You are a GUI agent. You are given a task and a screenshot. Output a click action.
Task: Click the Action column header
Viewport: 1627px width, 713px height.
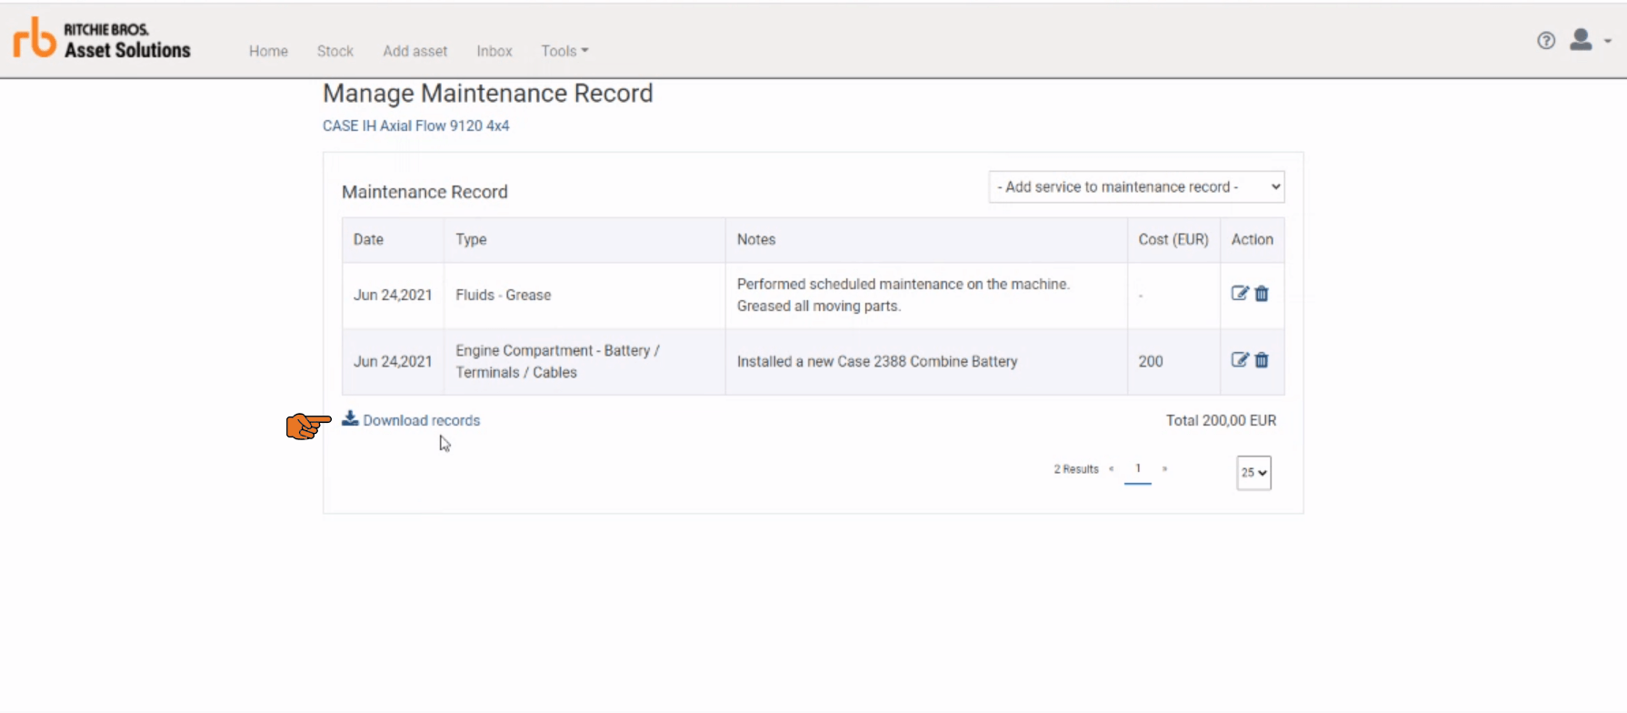pos(1253,239)
